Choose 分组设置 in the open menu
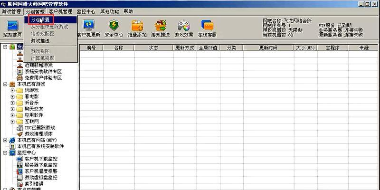Screen dimensions: 380x190 pos(40,20)
